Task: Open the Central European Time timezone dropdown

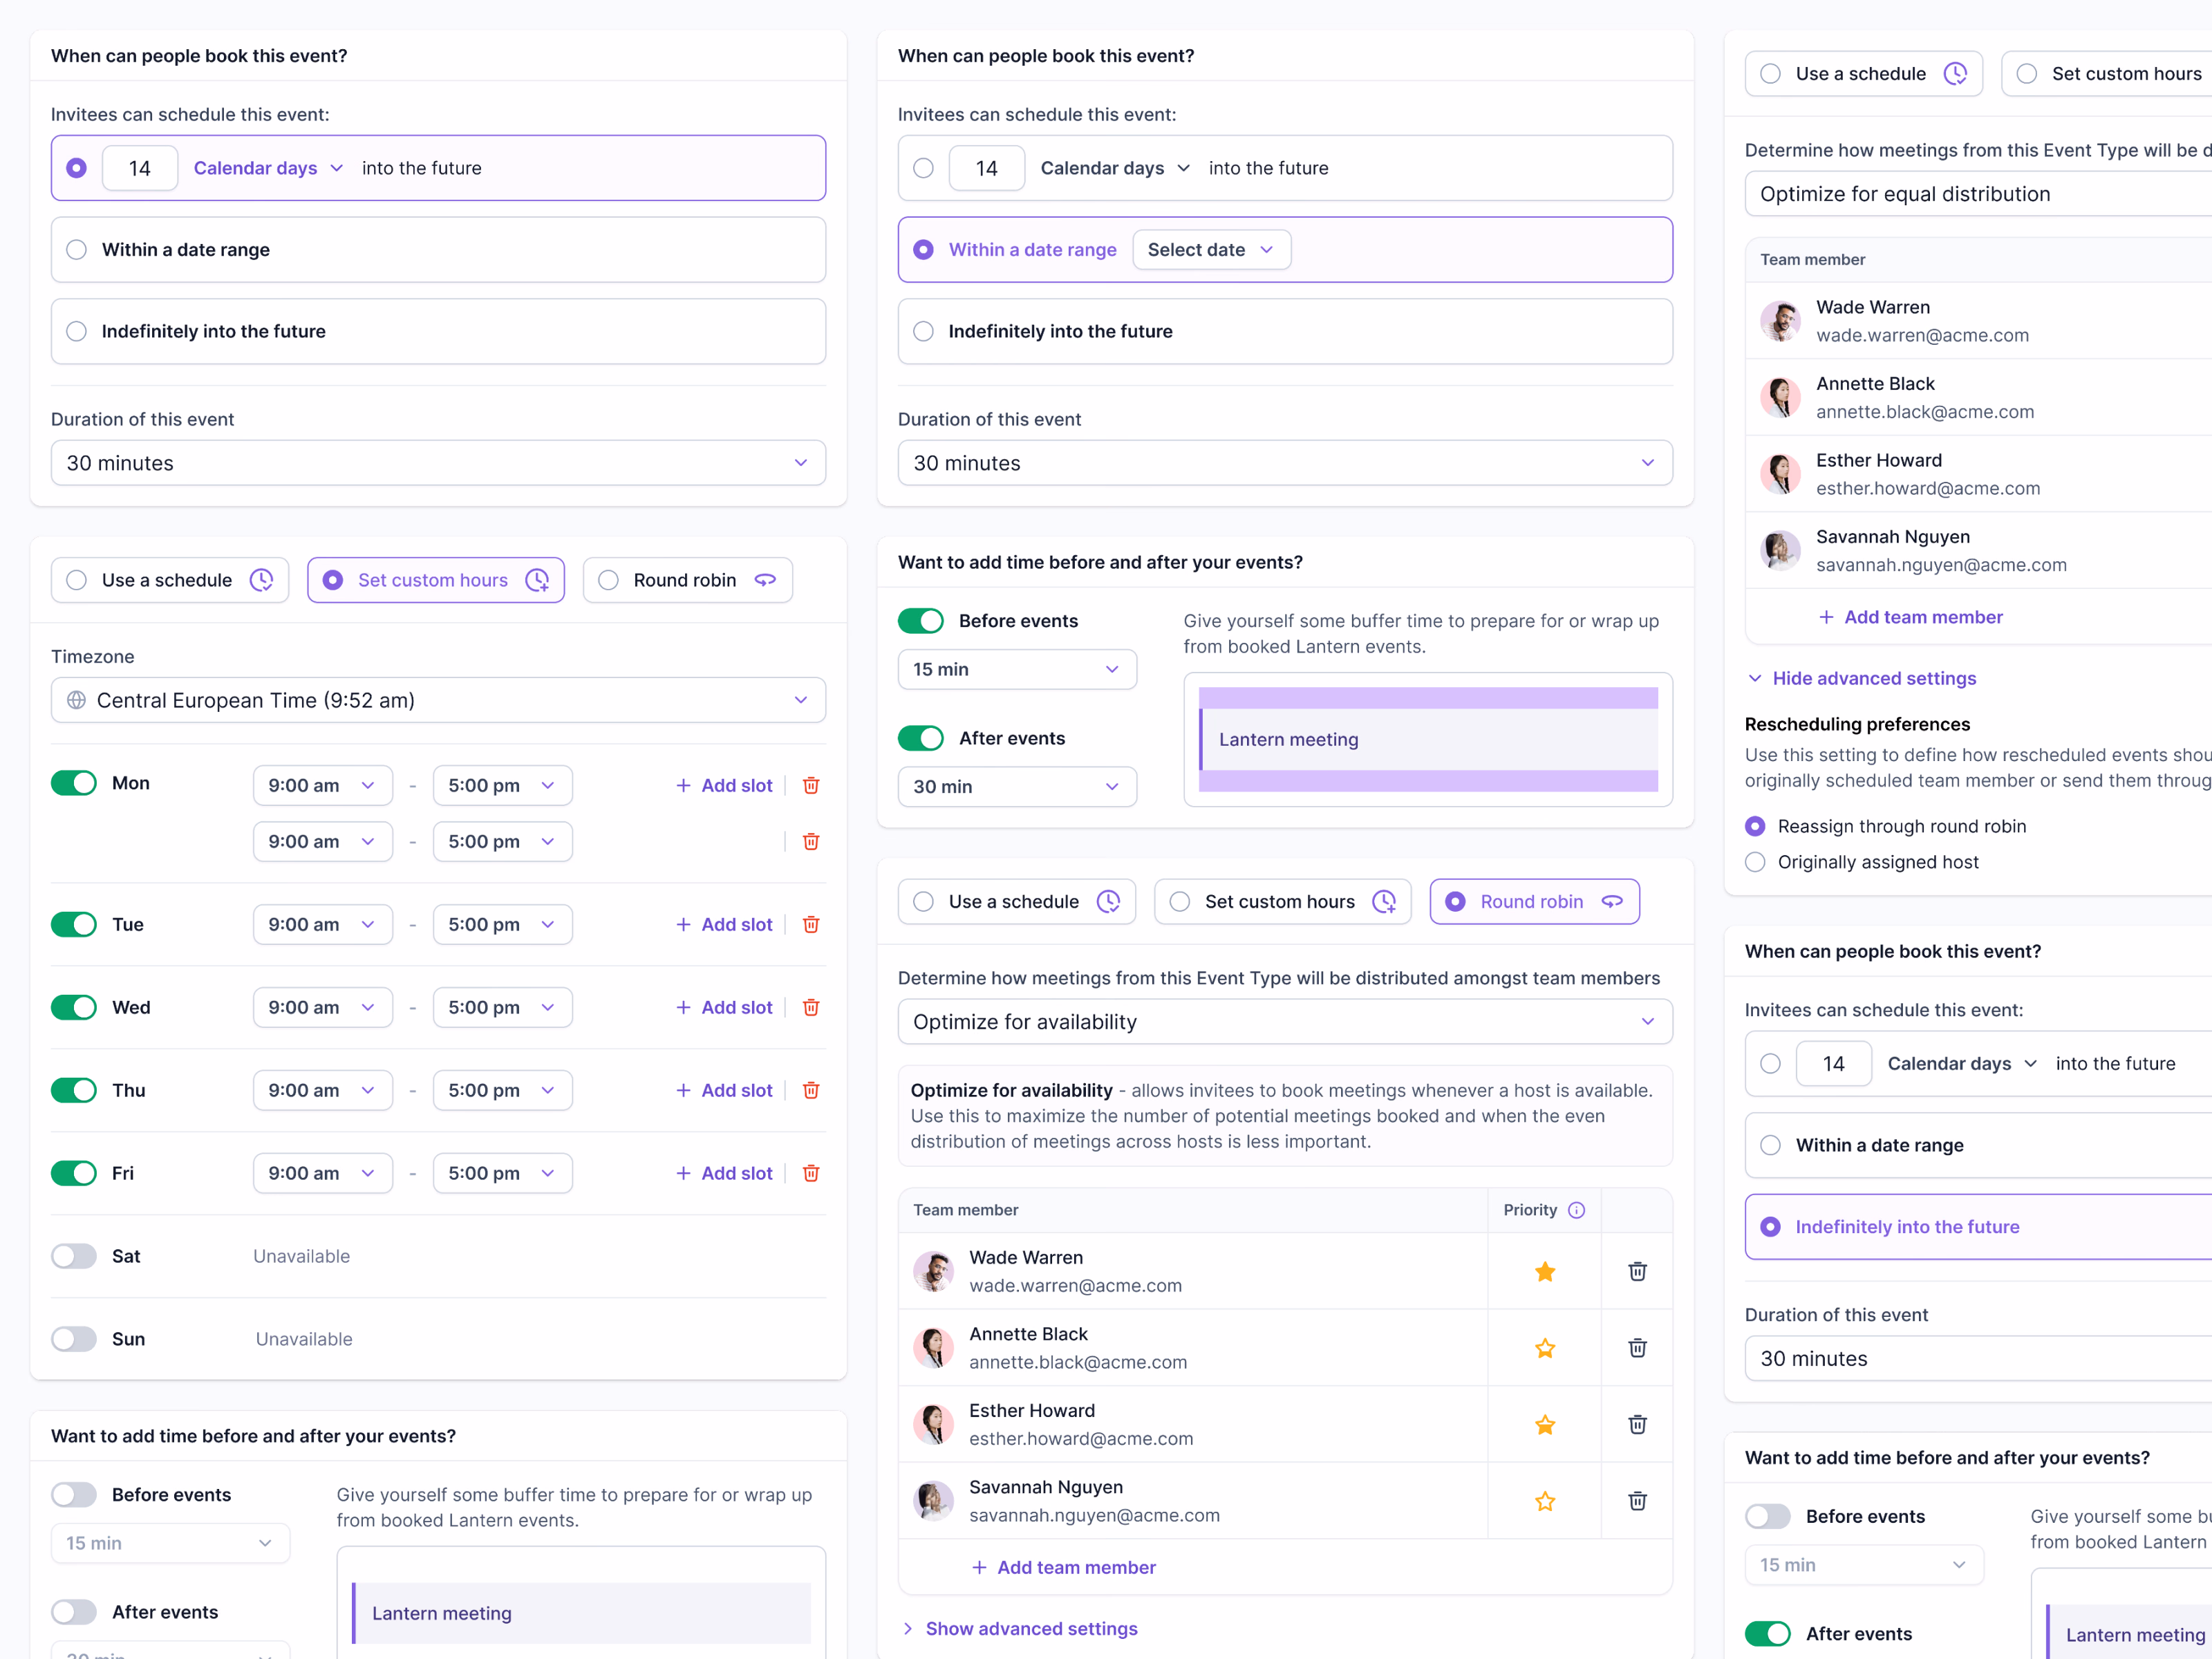Action: click(x=438, y=700)
